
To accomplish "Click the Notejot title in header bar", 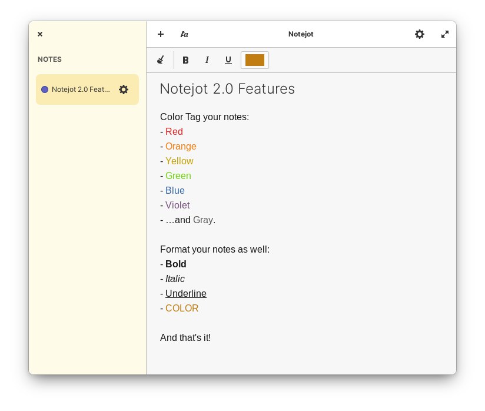I will [x=301, y=34].
